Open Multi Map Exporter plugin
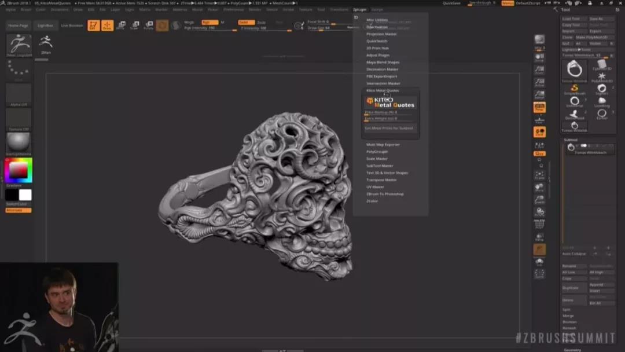625x352 pixels. pos(383,145)
